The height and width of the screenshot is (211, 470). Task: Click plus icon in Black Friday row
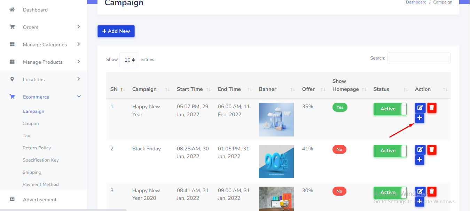[x=420, y=160]
